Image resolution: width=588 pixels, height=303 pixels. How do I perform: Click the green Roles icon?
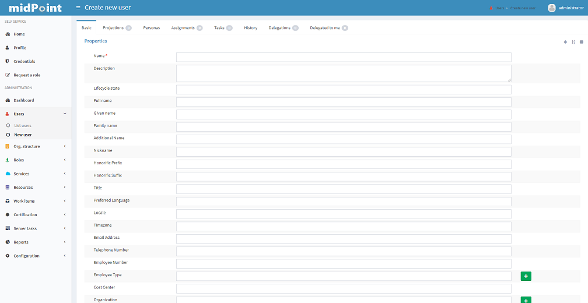[8, 160]
